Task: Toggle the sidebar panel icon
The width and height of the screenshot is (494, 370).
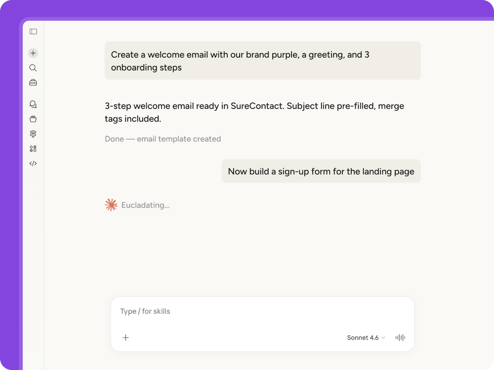Action: 33,32
